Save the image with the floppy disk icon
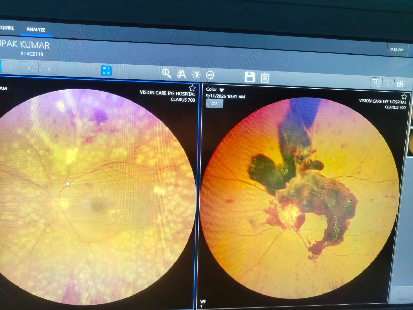This screenshot has width=413, height=310. click(x=250, y=77)
